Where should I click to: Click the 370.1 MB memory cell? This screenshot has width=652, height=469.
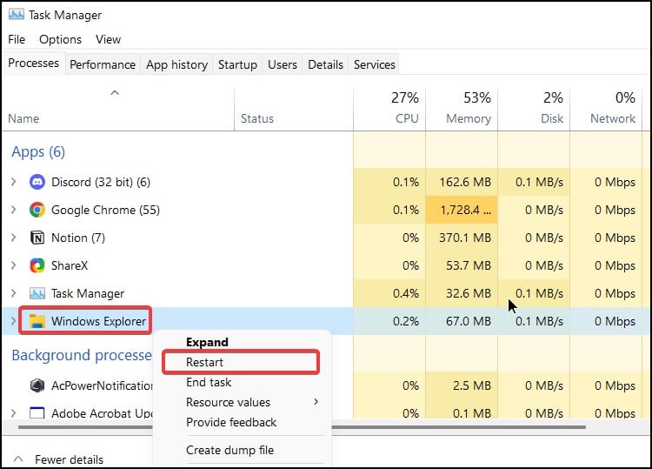[462, 238]
